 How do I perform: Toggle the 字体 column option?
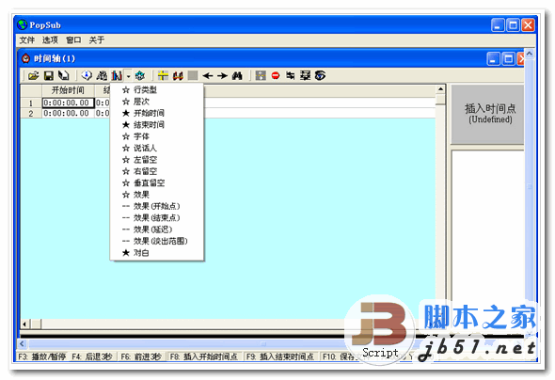coord(157,136)
